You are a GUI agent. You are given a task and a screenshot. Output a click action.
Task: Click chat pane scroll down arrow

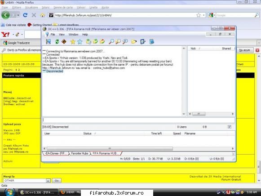[184, 114]
